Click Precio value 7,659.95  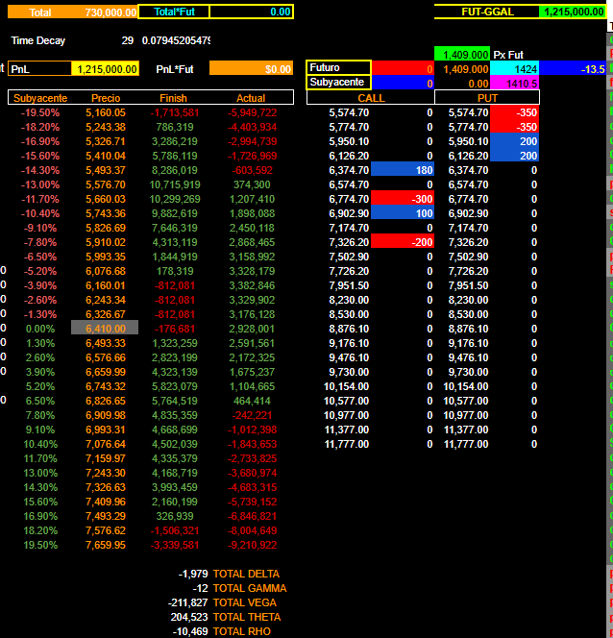(106, 545)
